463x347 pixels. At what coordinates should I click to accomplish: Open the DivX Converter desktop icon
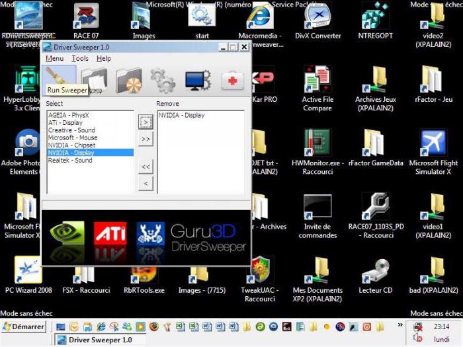pos(317,17)
